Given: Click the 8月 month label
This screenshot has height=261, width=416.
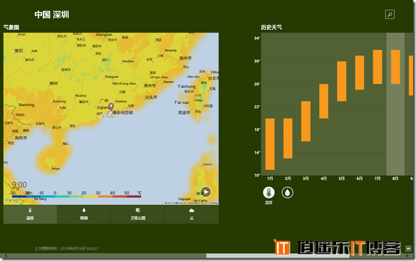Looking at the screenshot, I should coord(395,179).
